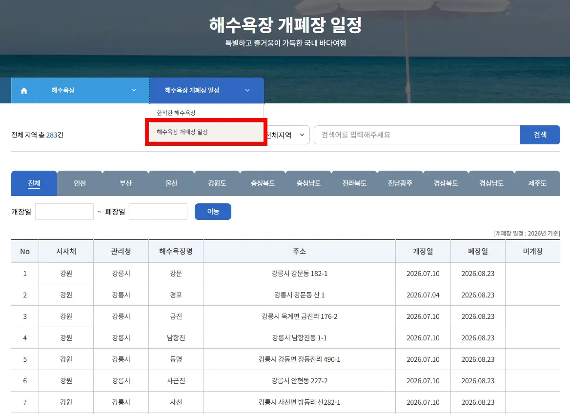Select beach name 사근진 in row 6
This screenshot has height=414, width=570.
click(x=176, y=380)
